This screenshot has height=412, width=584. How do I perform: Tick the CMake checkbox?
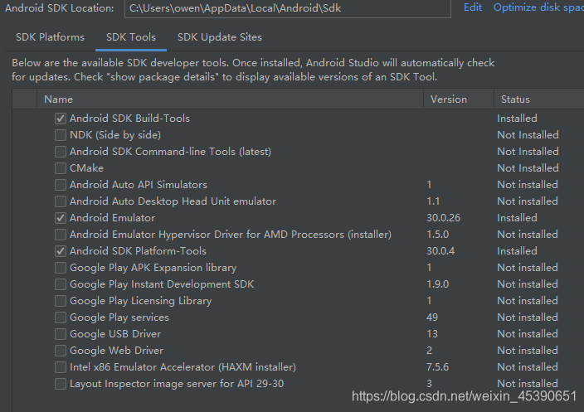point(61,168)
